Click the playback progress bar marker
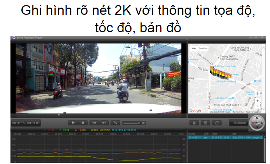This screenshot has height=164, width=270. coord(59,115)
